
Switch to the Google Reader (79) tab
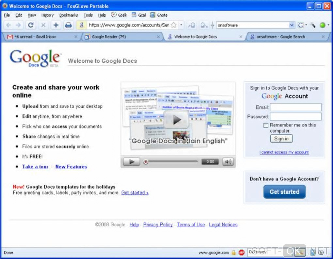pyautogui.click(x=122, y=37)
